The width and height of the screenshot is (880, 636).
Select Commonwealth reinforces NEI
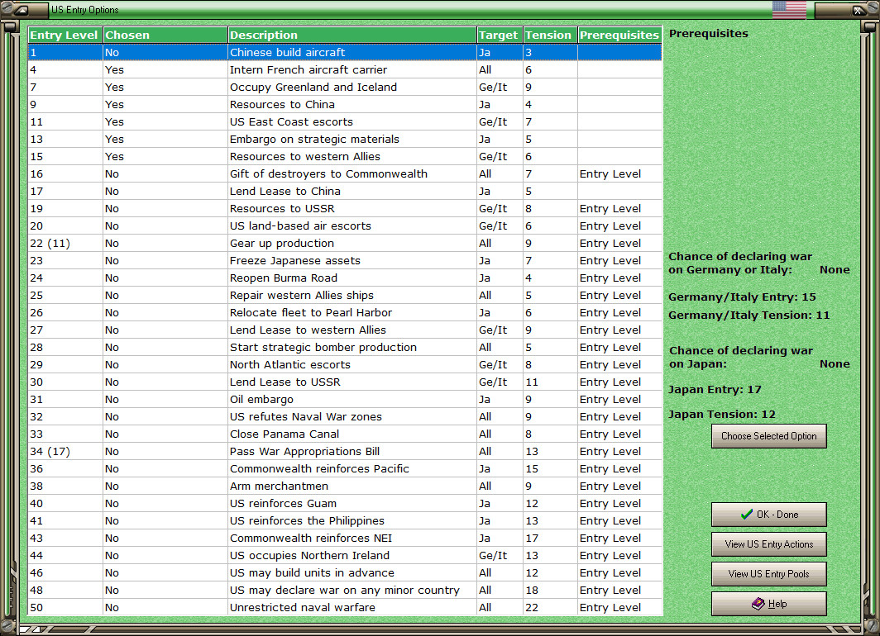click(x=345, y=539)
